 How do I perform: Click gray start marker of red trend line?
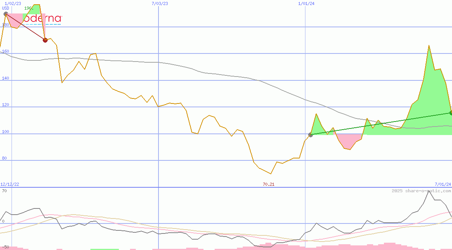(6, 14)
